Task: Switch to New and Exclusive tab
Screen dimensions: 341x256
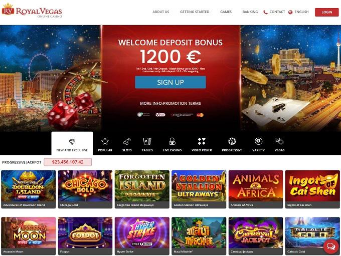Action: [72, 144]
